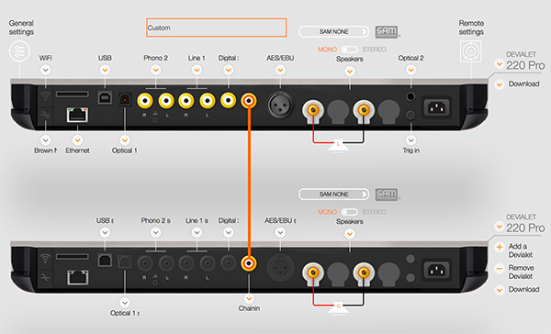Click the Custom configuration name field
Viewport: 551px width, 334px height.
tap(216, 28)
